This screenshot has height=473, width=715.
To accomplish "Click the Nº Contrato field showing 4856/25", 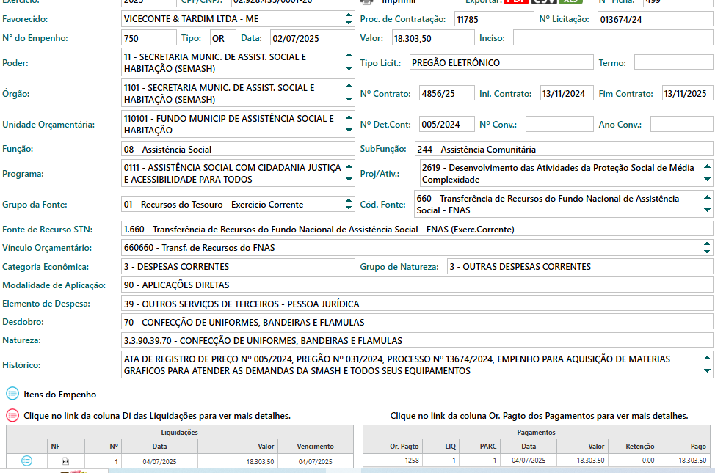I will point(447,93).
